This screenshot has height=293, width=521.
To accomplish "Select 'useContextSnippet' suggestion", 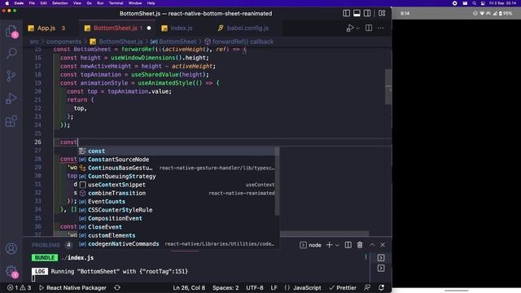I will (177, 185).
